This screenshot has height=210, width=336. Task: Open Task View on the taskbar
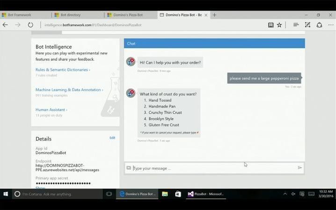tap(109, 194)
